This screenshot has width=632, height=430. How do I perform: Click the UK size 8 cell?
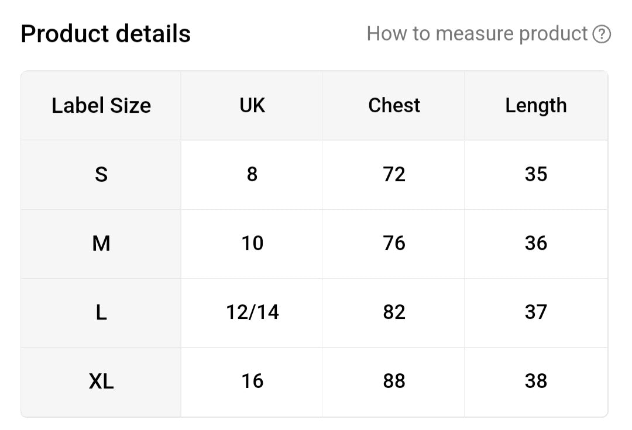pyautogui.click(x=252, y=175)
